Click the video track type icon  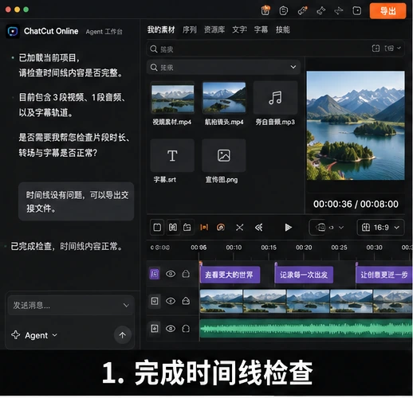(155, 301)
